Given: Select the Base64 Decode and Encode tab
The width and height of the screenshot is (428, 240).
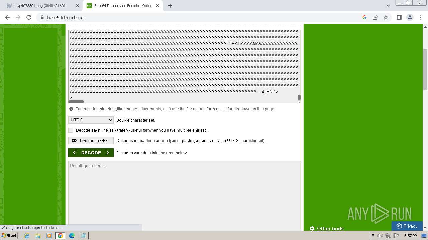Looking at the screenshot, I should tap(123, 6).
